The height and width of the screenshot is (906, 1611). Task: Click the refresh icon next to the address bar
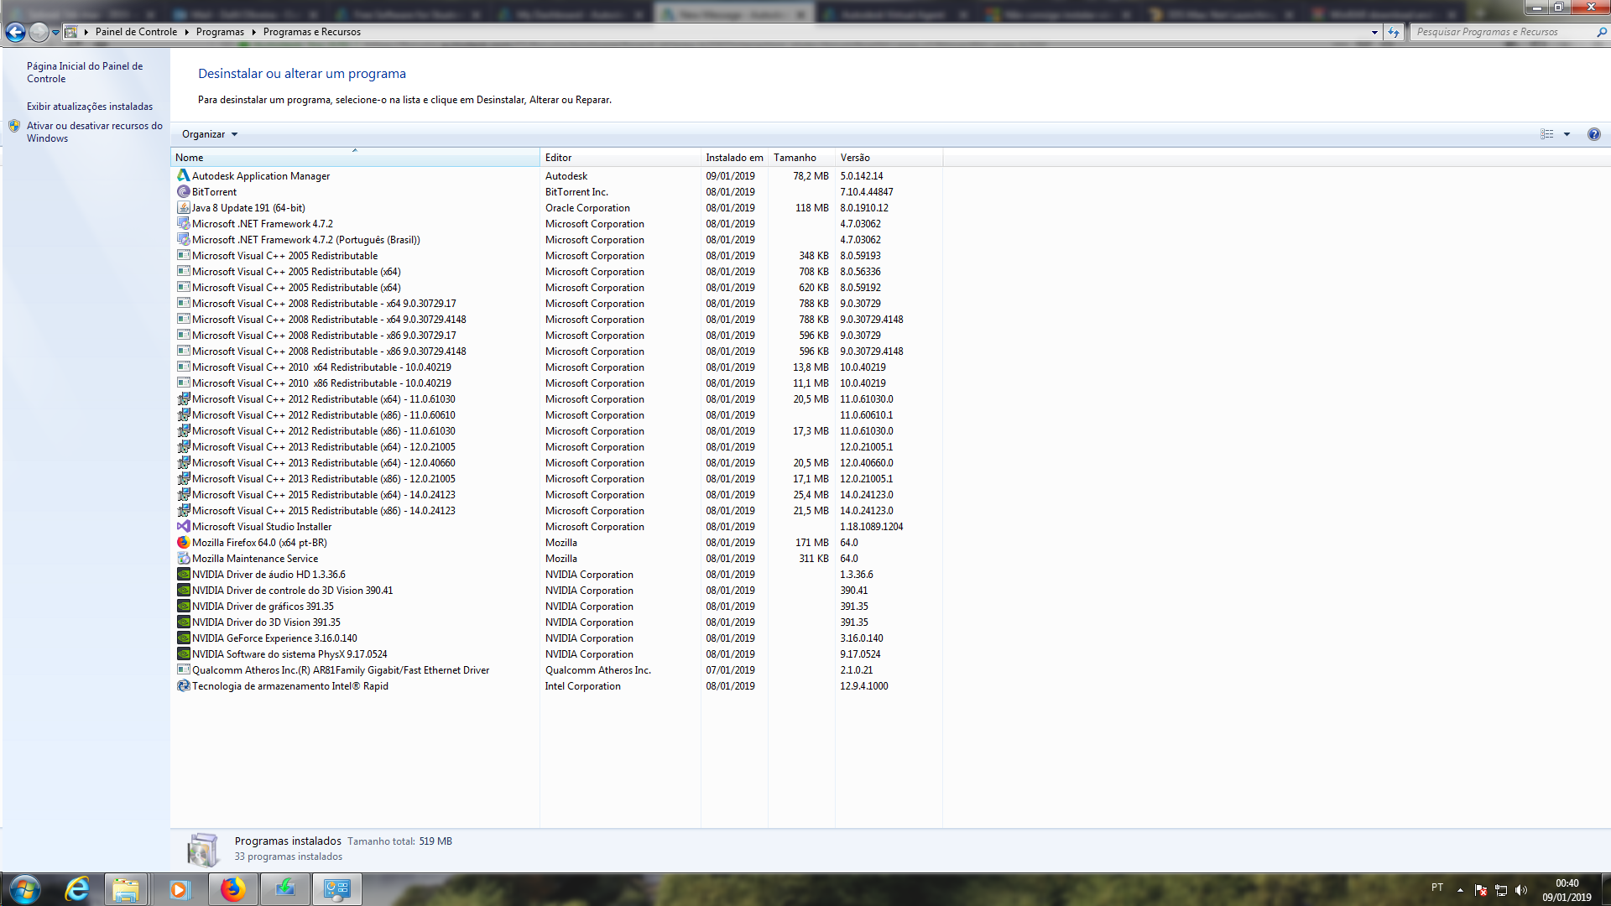coord(1393,32)
